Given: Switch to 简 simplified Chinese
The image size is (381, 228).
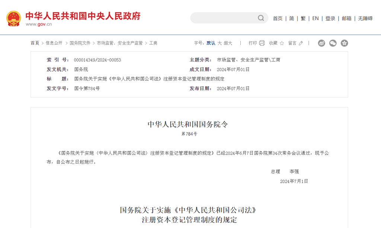Looking at the screenshot, I should click(292, 19).
